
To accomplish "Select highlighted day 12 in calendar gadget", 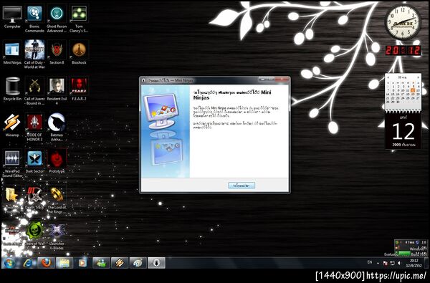I will pyautogui.click(x=413, y=90).
